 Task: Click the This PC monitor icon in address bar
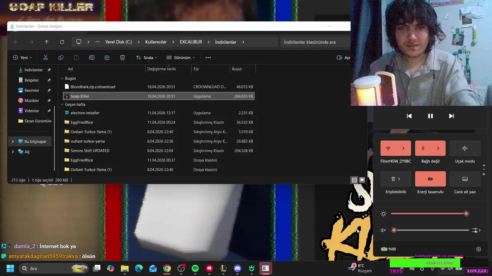pyautogui.click(x=79, y=42)
